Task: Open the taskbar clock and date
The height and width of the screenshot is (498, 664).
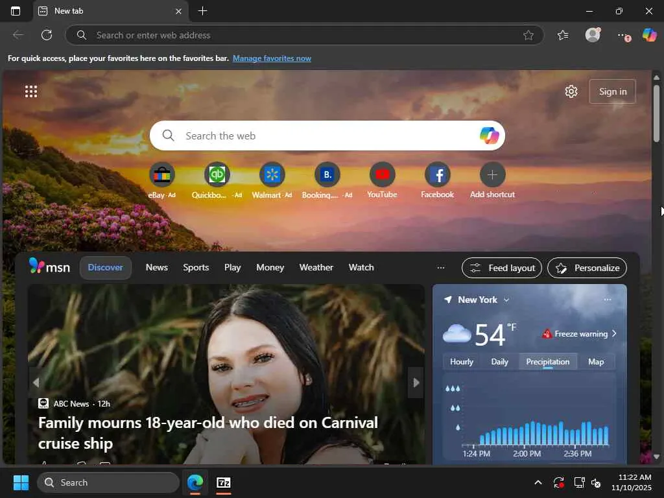Action: pyautogui.click(x=632, y=482)
